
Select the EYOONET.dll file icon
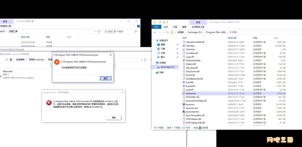click(184, 97)
